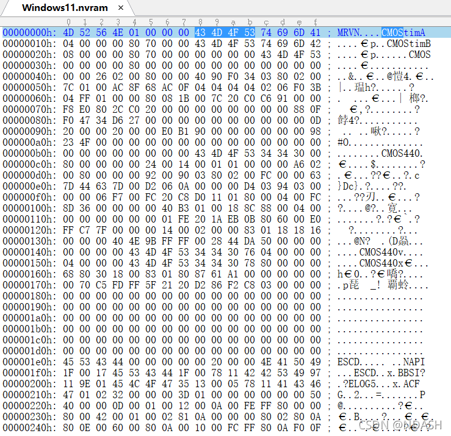Click offset label 00000150h

click(x=29, y=263)
